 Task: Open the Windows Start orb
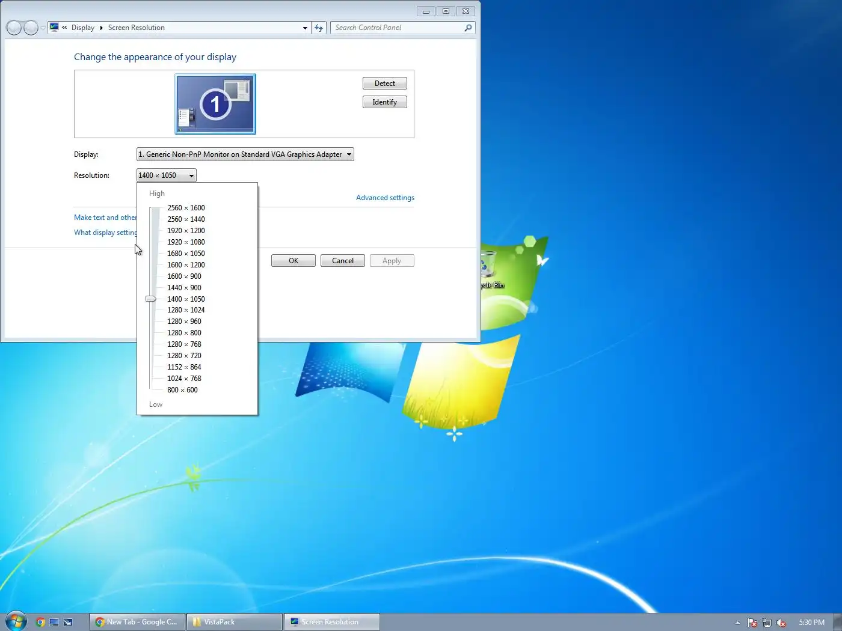16,621
